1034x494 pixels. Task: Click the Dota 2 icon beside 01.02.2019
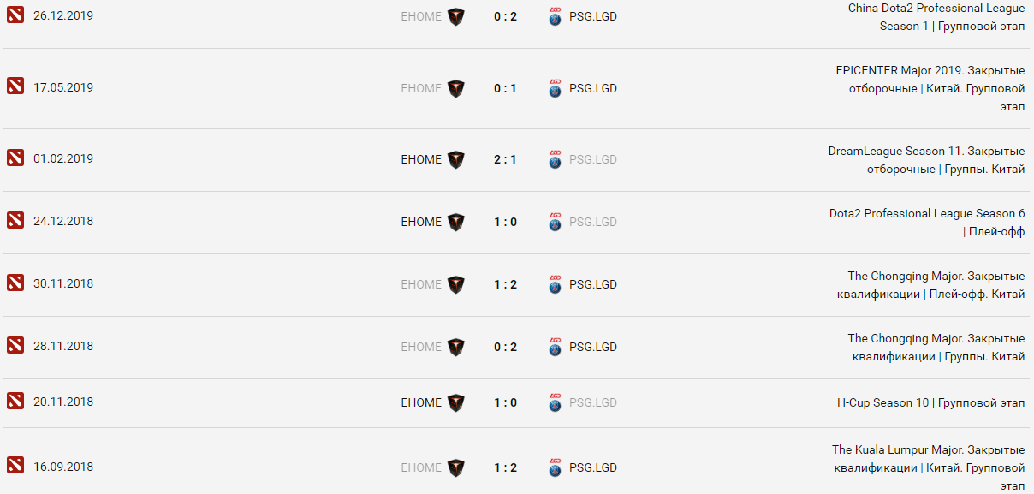click(15, 158)
